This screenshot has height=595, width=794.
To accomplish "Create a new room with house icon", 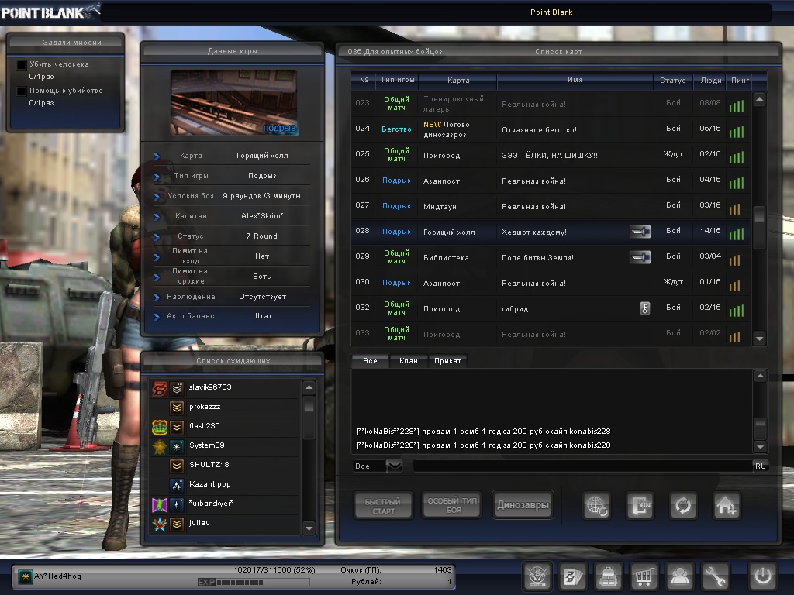I will tap(727, 506).
